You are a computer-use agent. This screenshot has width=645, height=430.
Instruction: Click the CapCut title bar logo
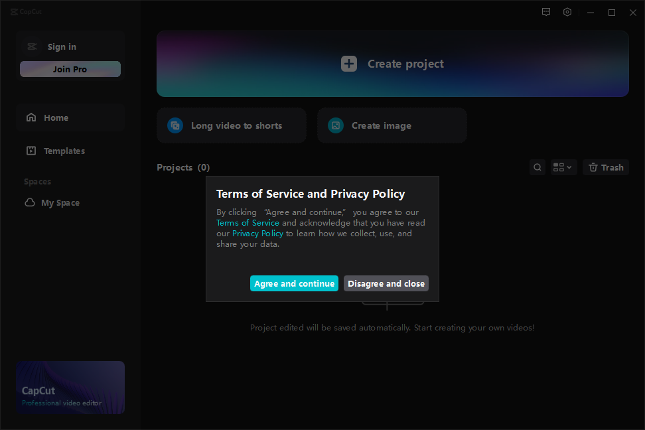tap(26, 11)
